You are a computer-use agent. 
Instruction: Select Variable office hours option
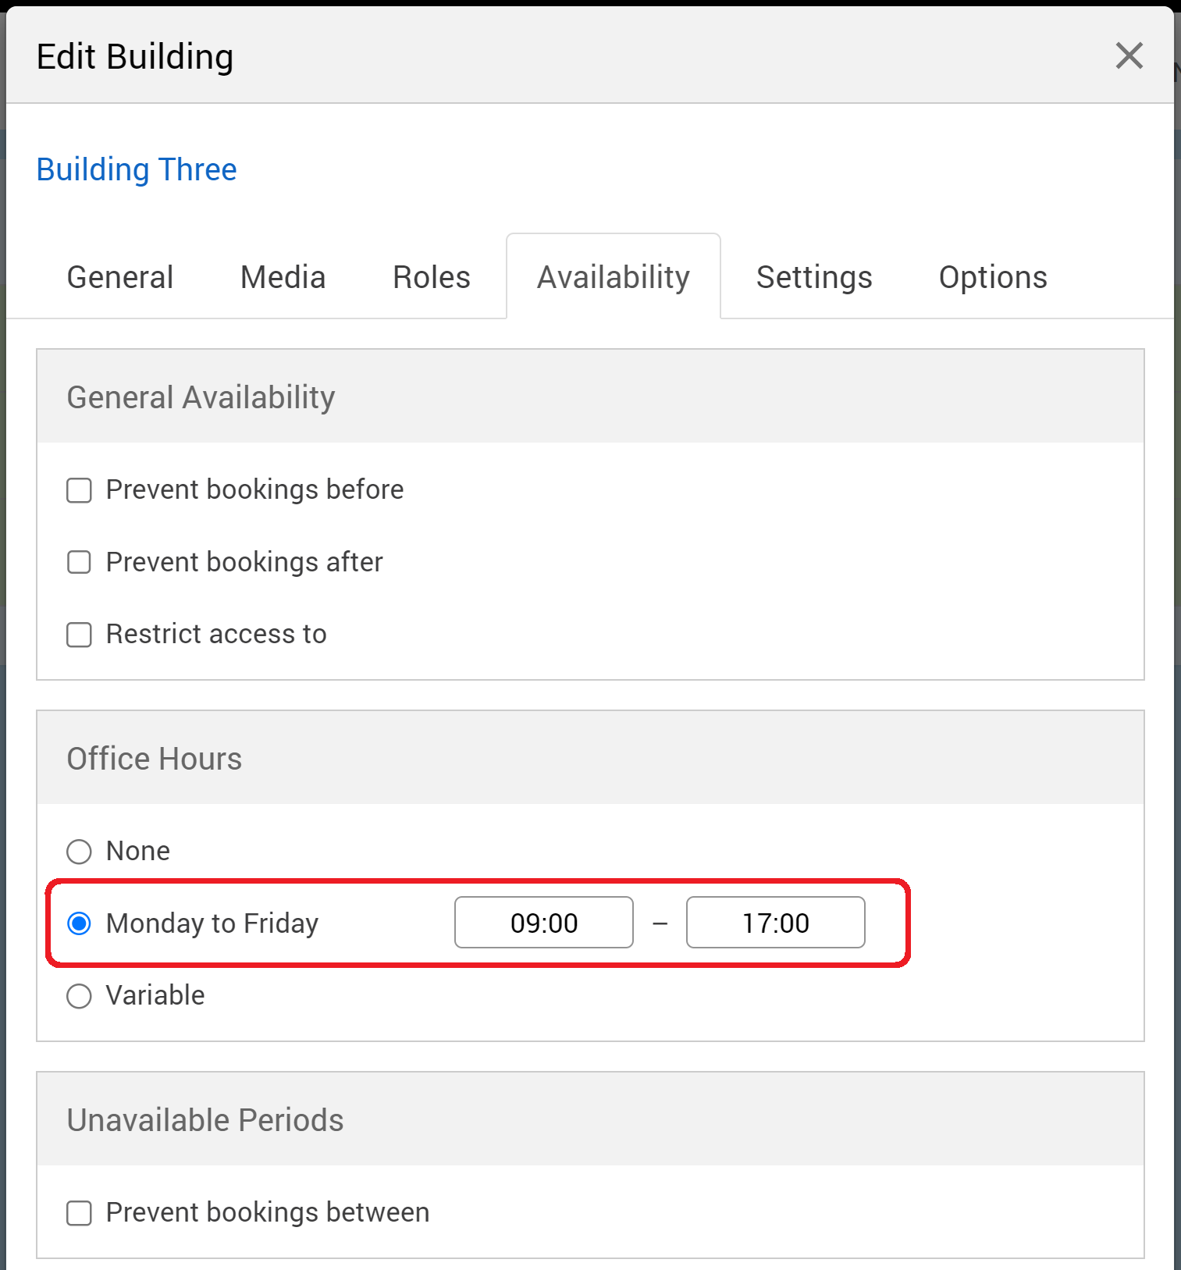pos(79,996)
